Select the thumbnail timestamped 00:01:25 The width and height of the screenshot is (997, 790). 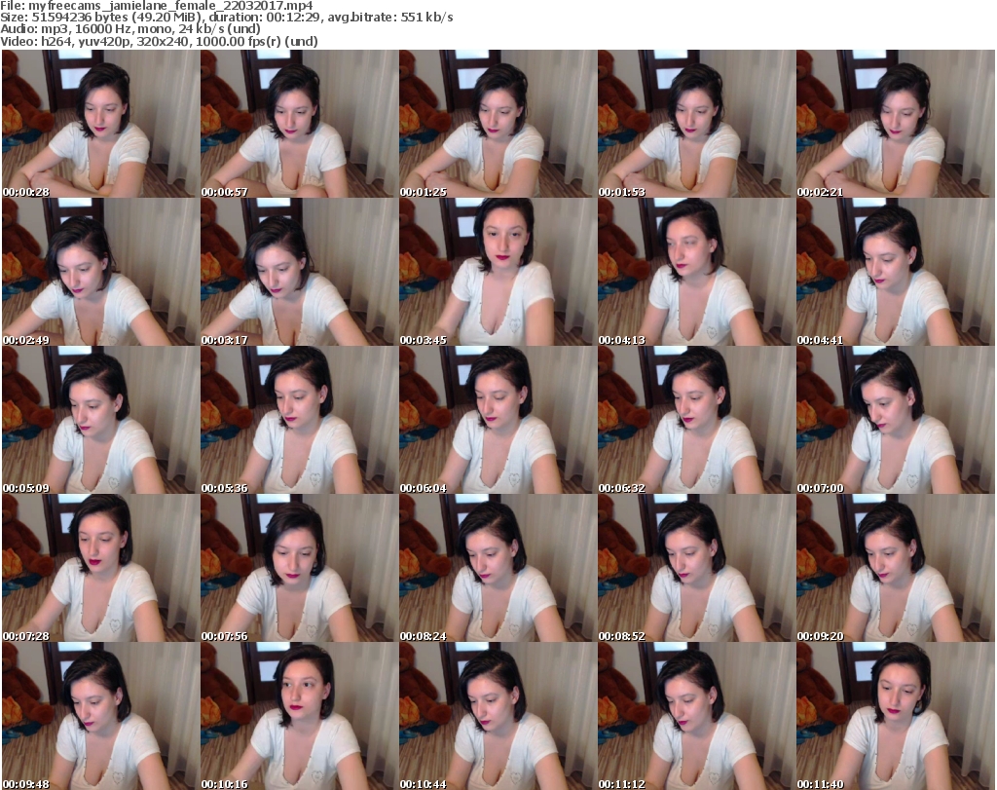tap(498, 124)
